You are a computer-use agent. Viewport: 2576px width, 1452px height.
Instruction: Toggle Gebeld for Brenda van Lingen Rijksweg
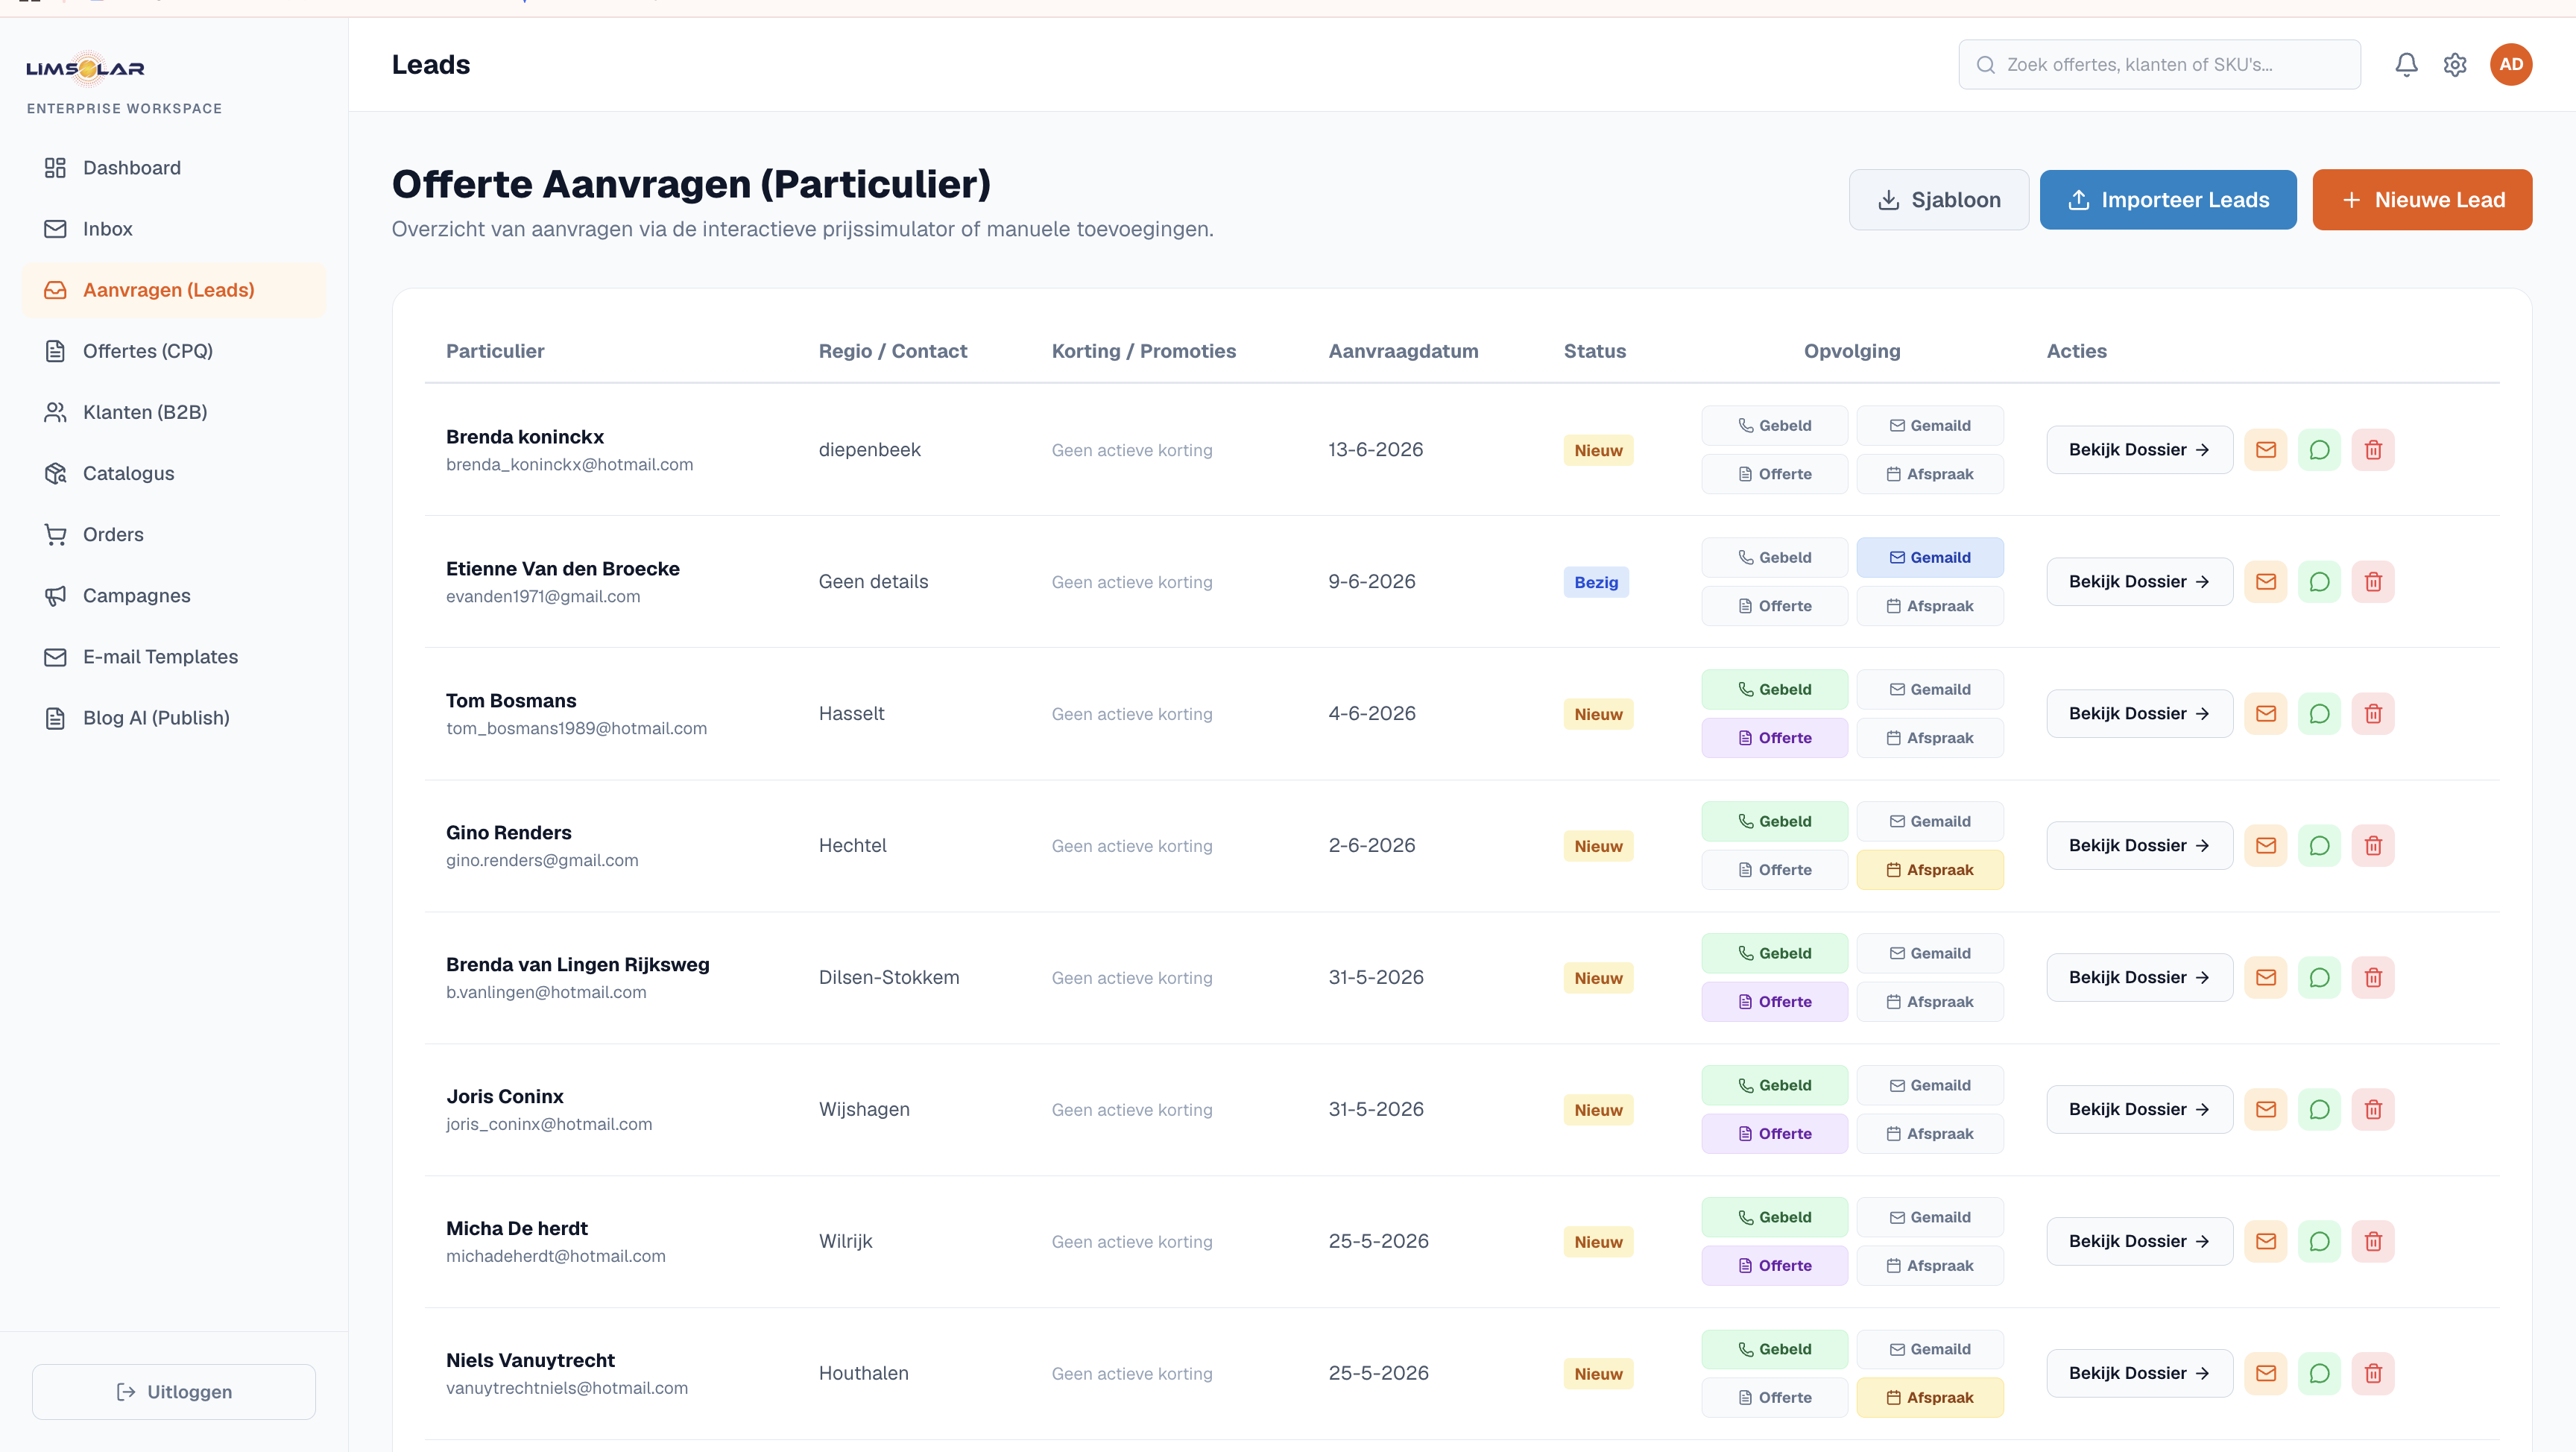click(x=1774, y=954)
